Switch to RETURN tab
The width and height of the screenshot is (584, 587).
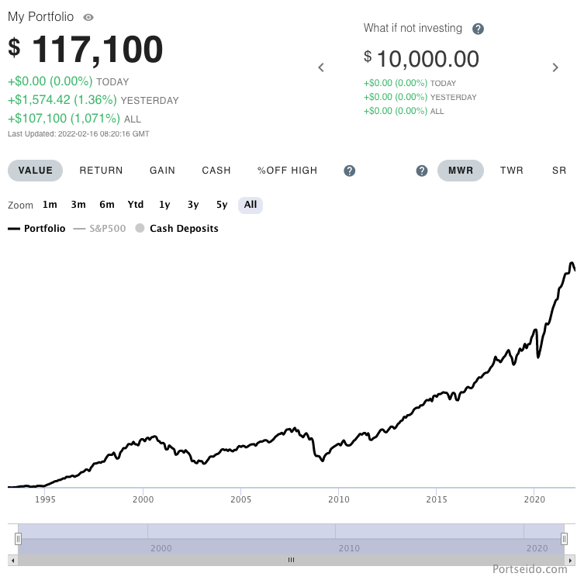pos(101,171)
